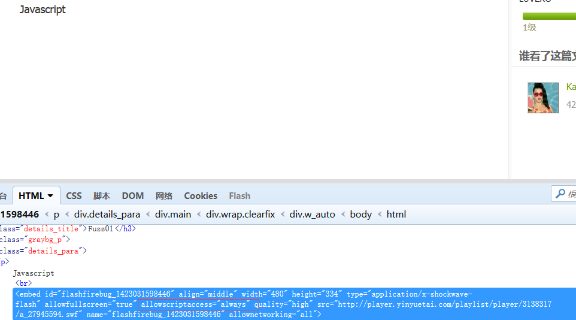Click the allowfullscreen="true" attribute
Screen dimensions: 576x320
91,304
